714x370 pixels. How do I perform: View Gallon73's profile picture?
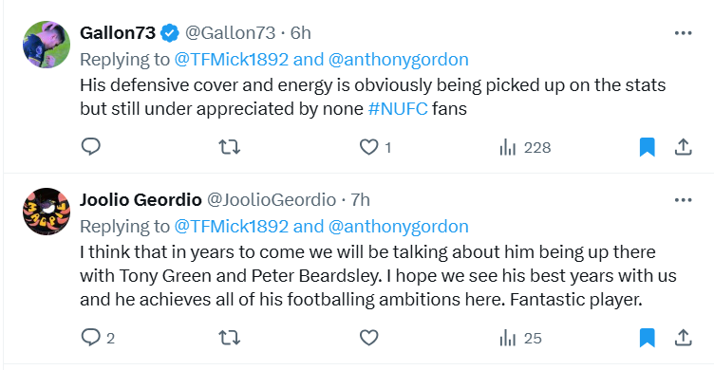click(47, 45)
